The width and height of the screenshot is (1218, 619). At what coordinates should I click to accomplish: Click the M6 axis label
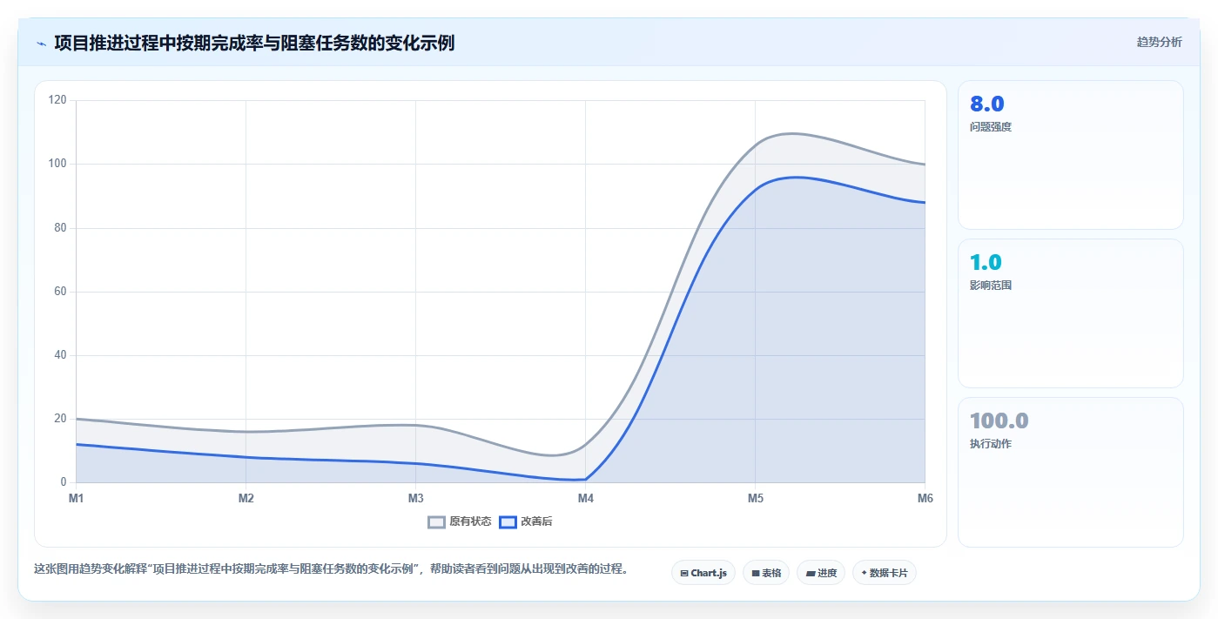pos(925,499)
